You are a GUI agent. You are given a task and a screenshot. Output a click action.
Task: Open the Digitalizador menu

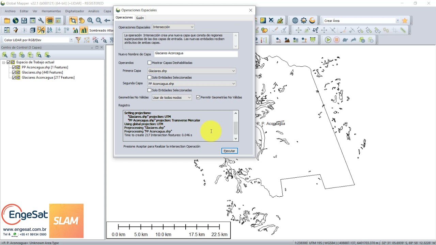[75, 11]
